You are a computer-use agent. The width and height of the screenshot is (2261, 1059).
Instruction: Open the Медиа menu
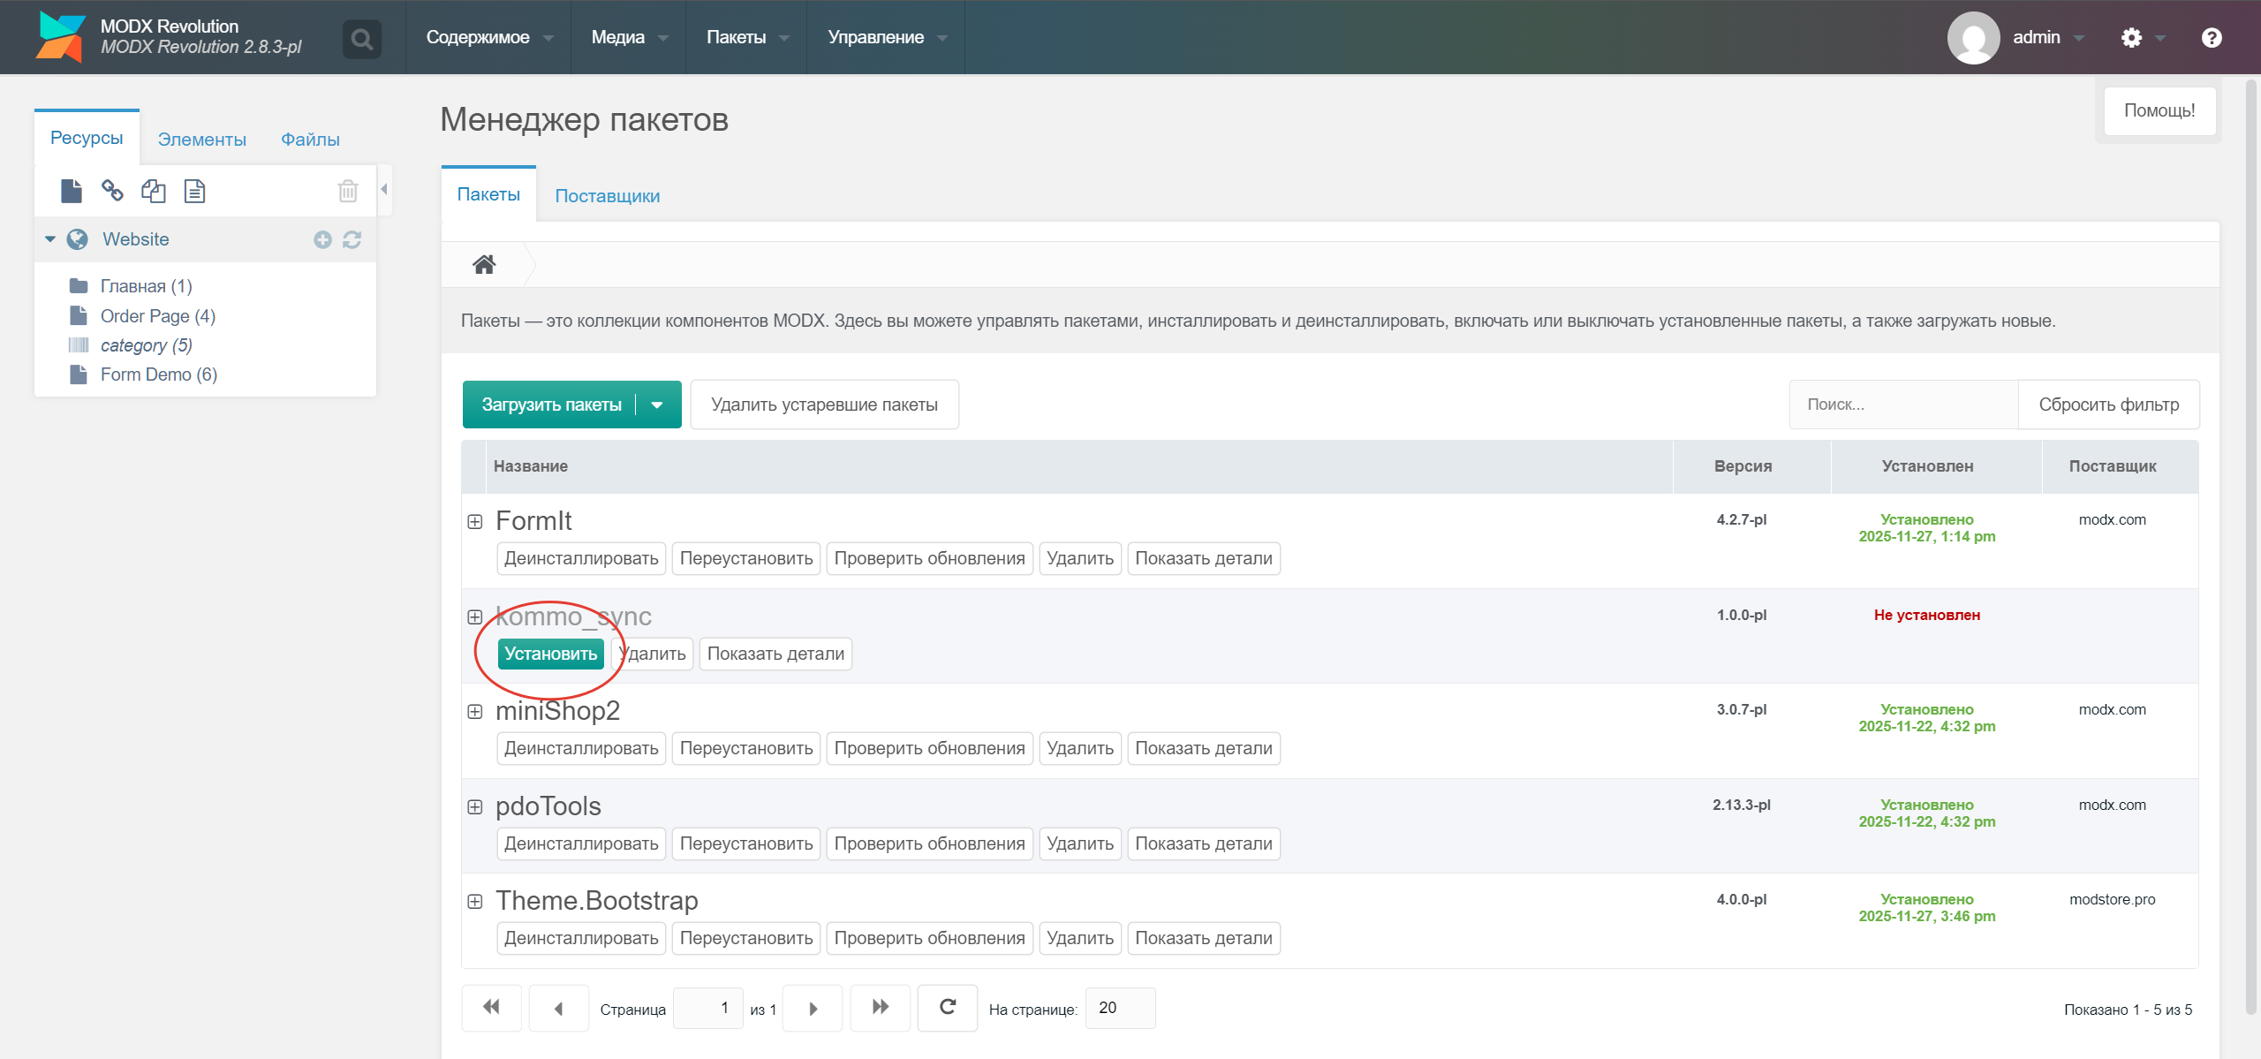pyautogui.click(x=628, y=37)
